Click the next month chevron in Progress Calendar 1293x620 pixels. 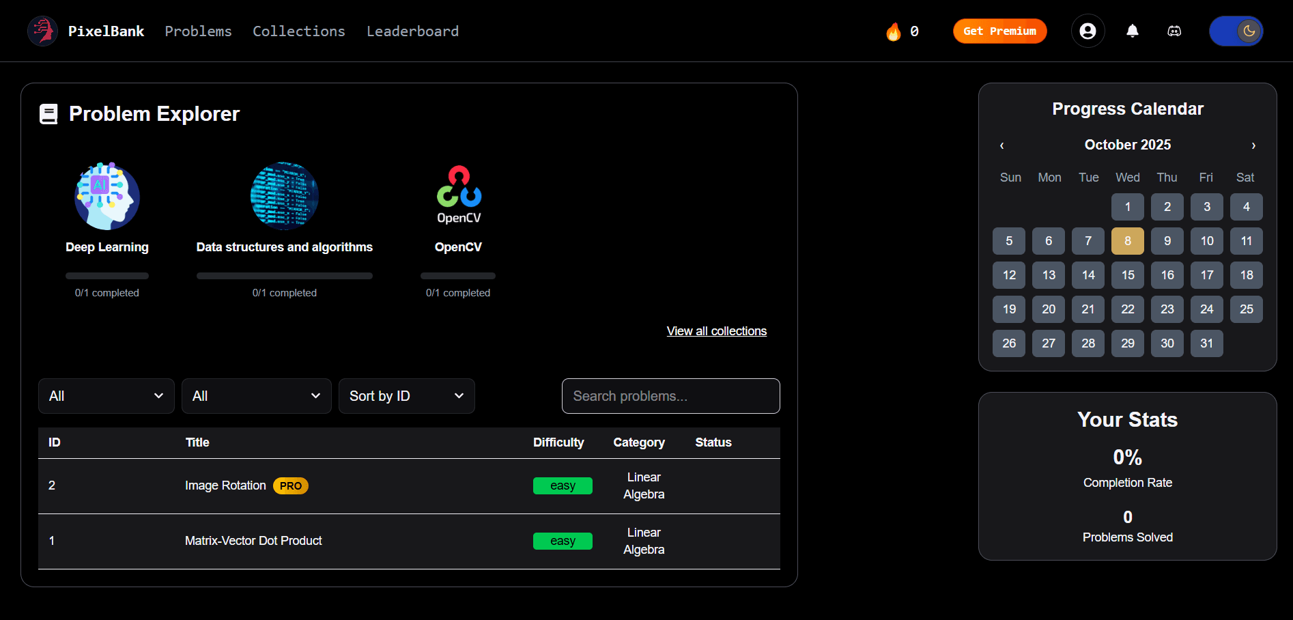(1253, 145)
